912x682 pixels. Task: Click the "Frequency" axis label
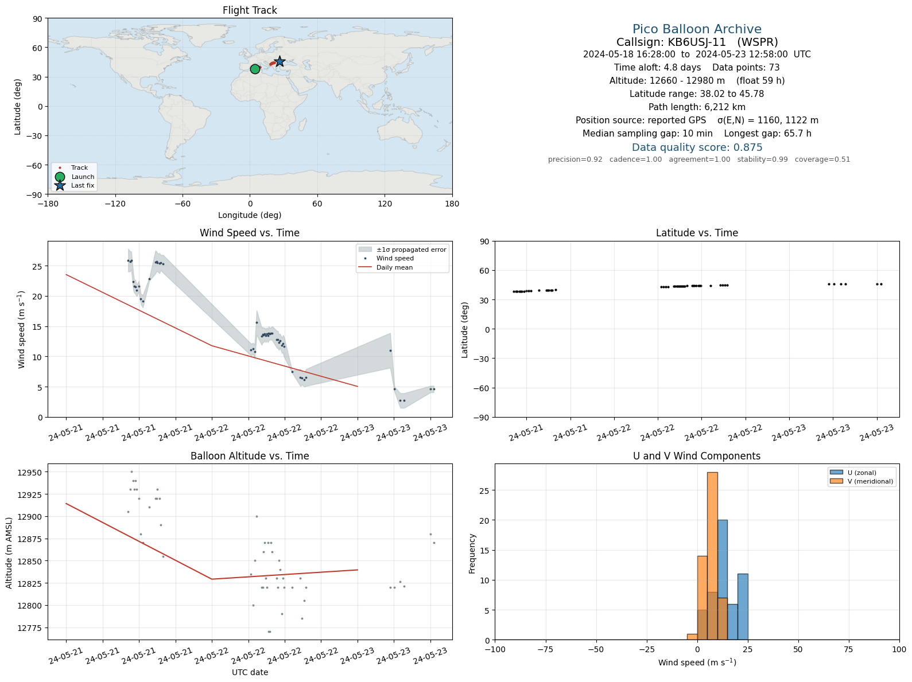point(472,554)
